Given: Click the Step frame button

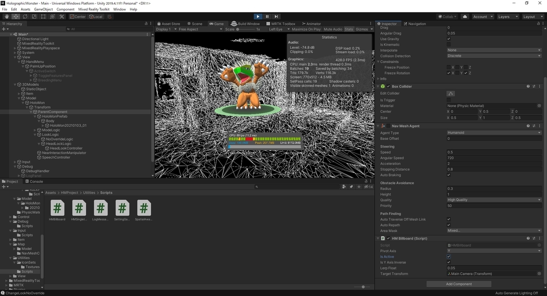Looking at the screenshot, I should (x=276, y=16).
